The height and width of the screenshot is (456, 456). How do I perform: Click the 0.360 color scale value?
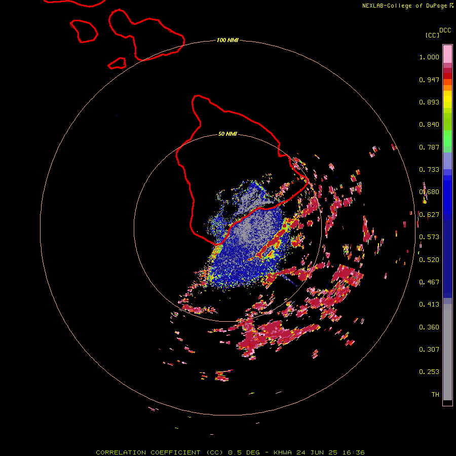(x=429, y=327)
